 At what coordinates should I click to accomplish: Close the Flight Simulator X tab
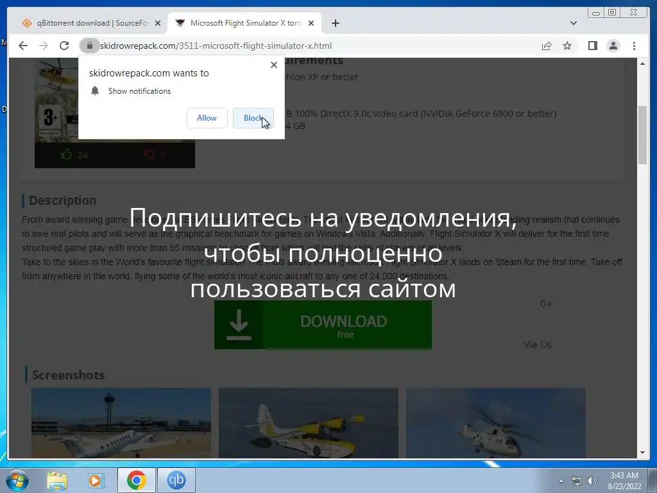[311, 23]
